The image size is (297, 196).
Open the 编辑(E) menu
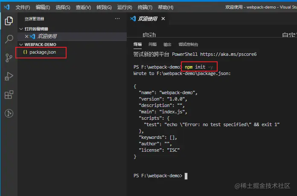point(43,7)
